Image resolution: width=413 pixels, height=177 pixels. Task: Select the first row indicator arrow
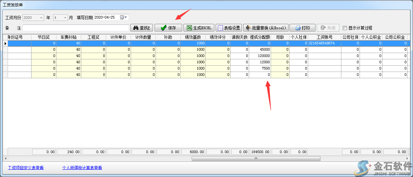click(x=5, y=43)
